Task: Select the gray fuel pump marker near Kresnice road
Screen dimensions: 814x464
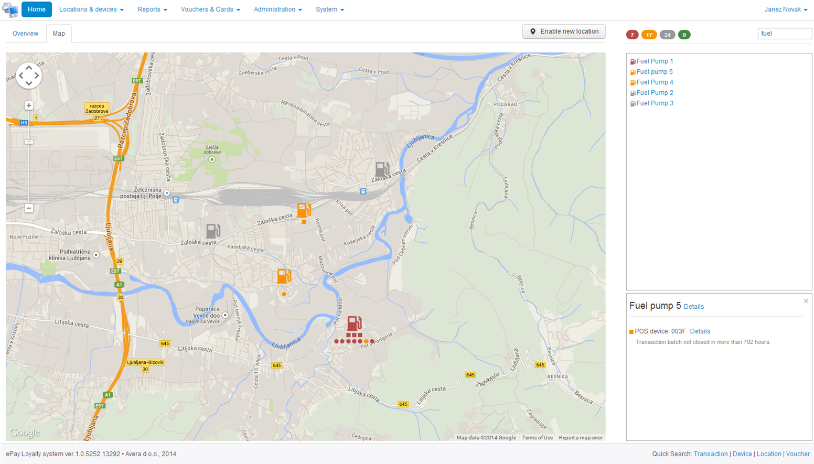Action: click(x=382, y=169)
